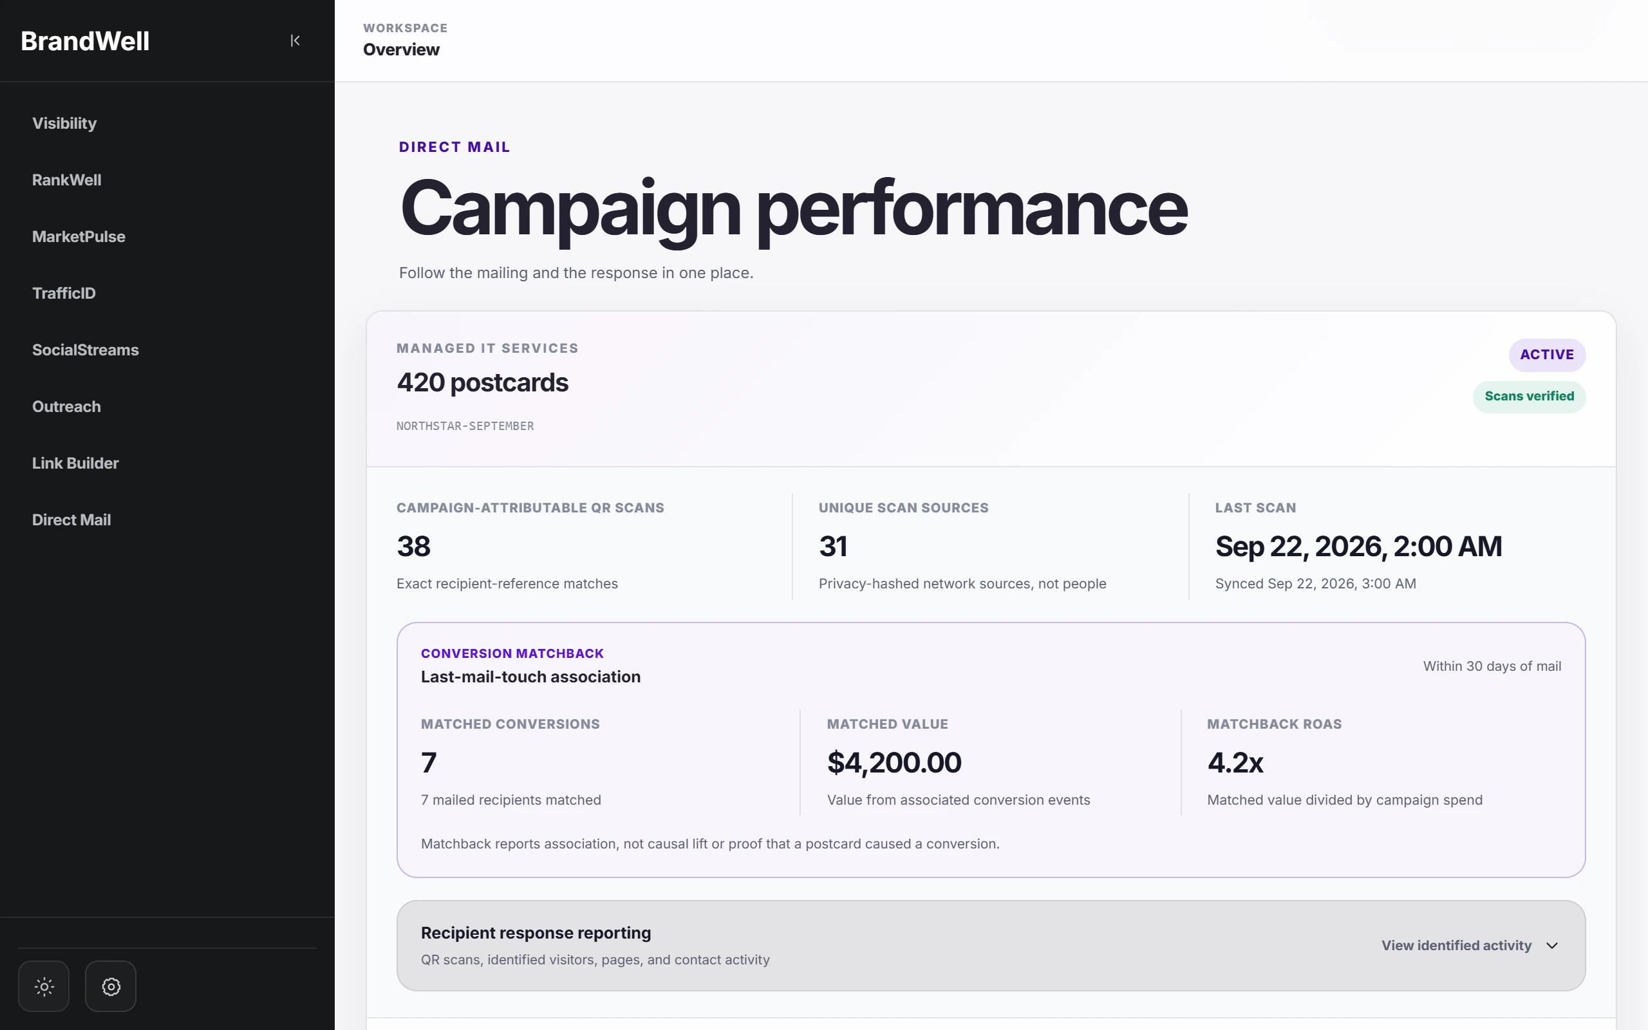Click the 420 postcards title
Screen dimensions: 1648x1030
[482, 382]
